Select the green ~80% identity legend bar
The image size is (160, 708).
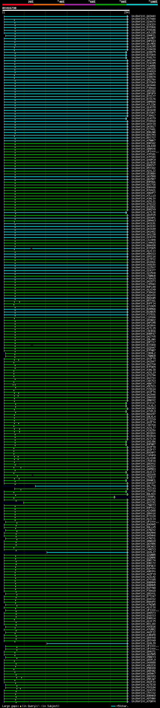tap(111, 5)
